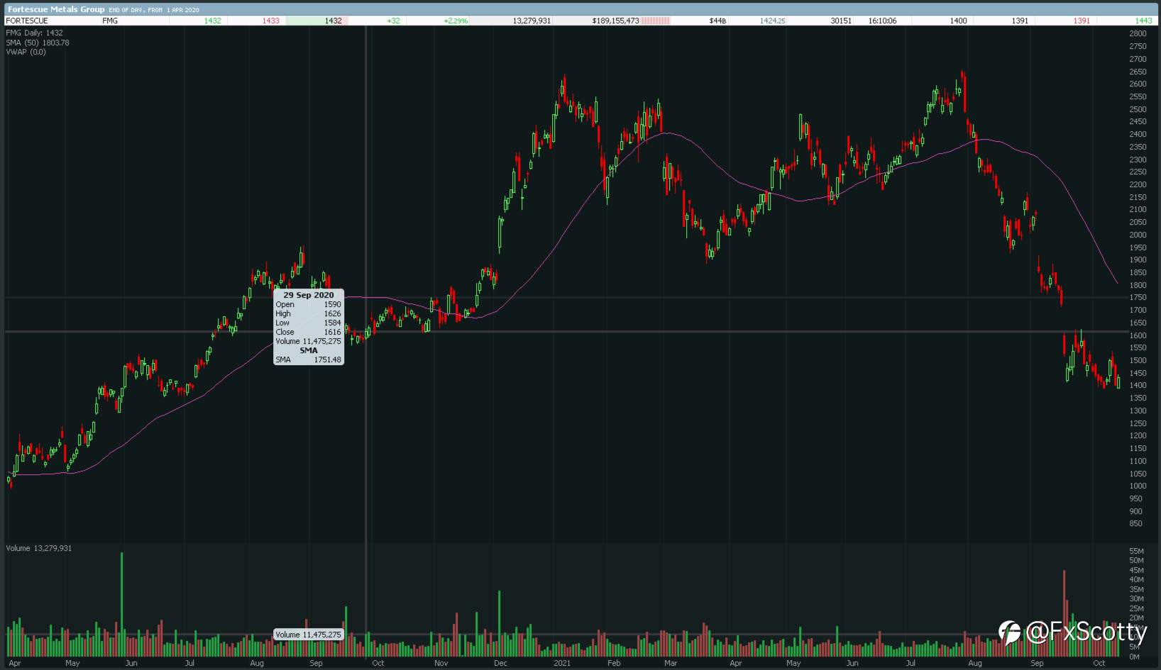Click the 1443 value in the quote row

tap(1143, 21)
